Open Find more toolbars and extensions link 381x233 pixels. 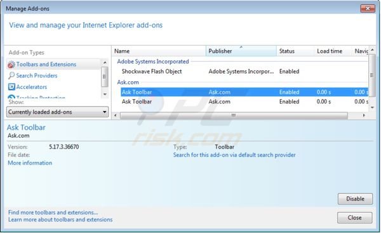tap(53, 212)
